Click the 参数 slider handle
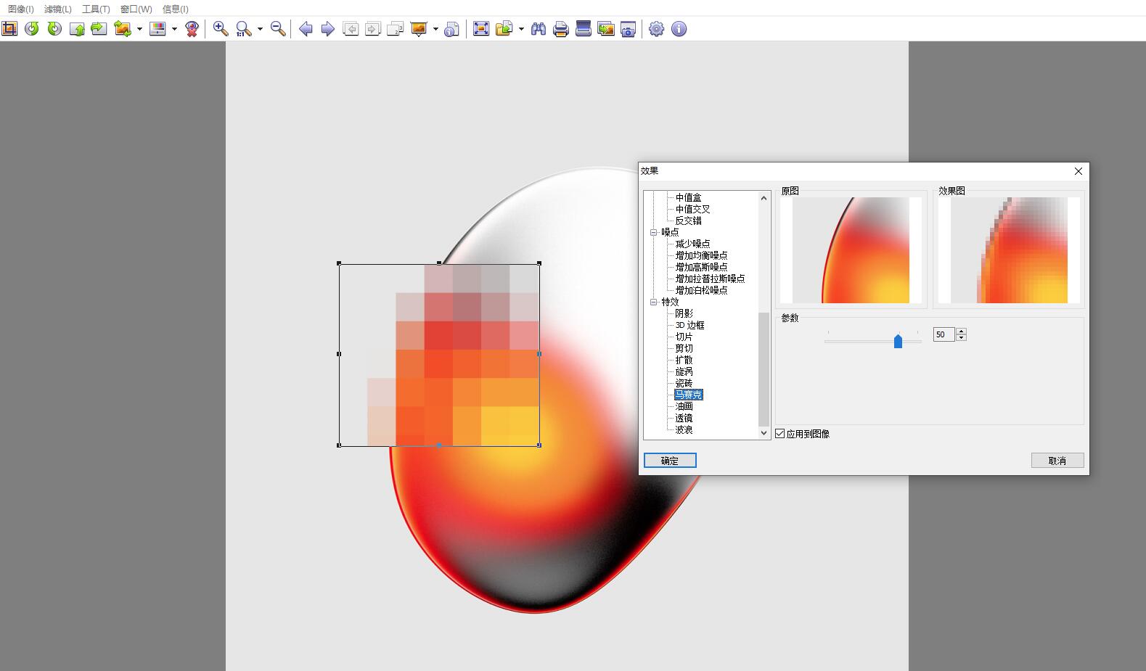This screenshot has height=671, width=1146. pyautogui.click(x=898, y=341)
